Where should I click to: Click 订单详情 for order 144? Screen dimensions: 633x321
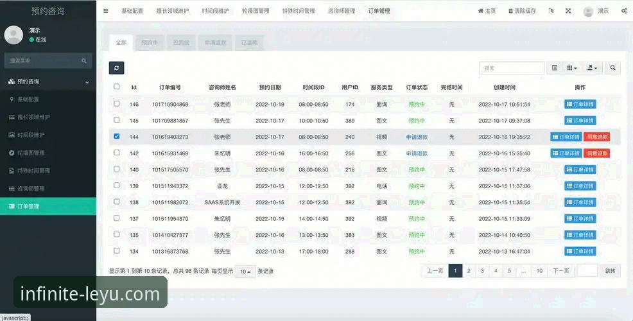pyautogui.click(x=566, y=137)
